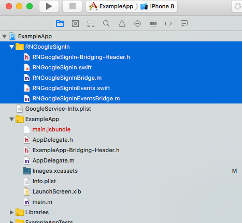Open RNGoogleSignInEvents.swift file

coord(121,88)
